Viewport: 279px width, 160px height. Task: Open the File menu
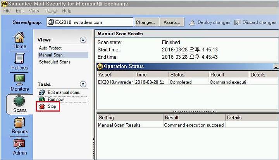click(x=7, y=11)
